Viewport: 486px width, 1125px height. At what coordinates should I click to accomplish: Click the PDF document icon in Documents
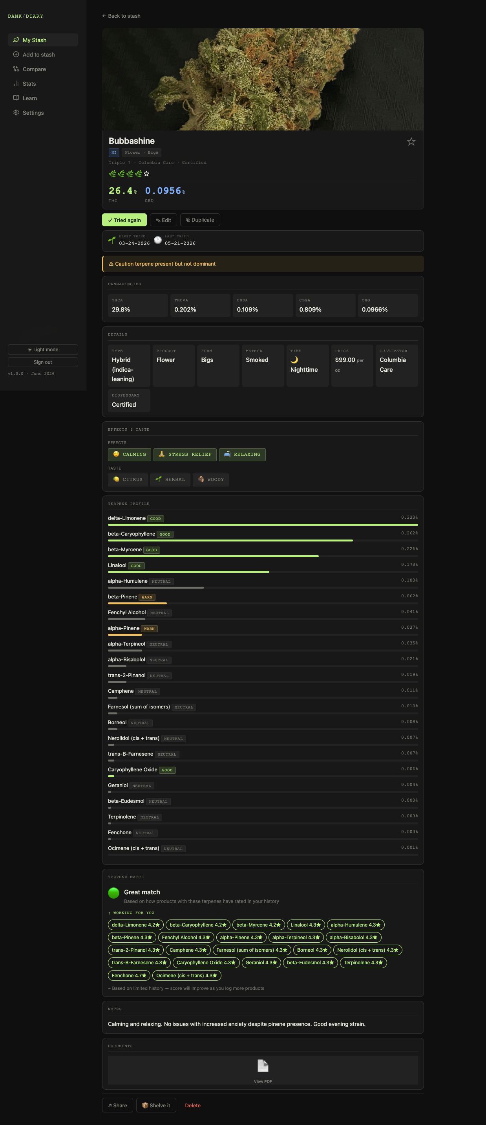point(263,1066)
